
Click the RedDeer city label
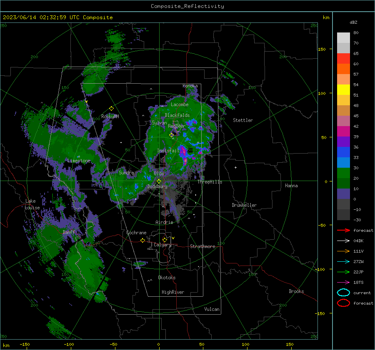[x=177, y=126]
